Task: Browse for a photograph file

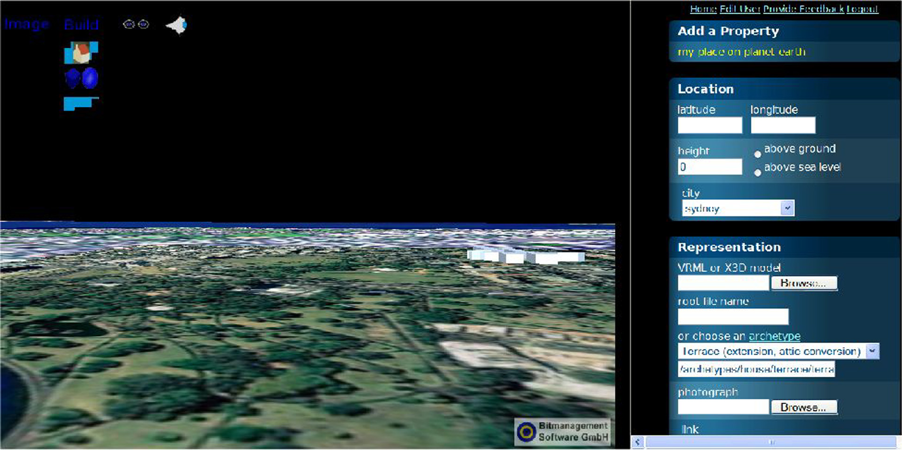Action: pyautogui.click(x=803, y=407)
